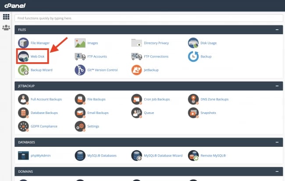
Task: Open the Database Backups link
Action: pyautogui.click(x=44, y=113)
